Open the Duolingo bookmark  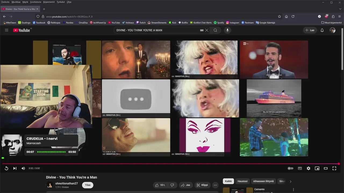click(x=24, y=23)
